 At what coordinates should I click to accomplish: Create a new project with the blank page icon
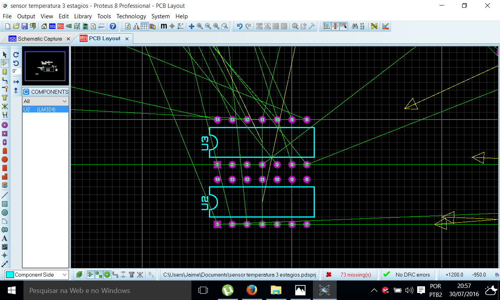pos(8,26)
